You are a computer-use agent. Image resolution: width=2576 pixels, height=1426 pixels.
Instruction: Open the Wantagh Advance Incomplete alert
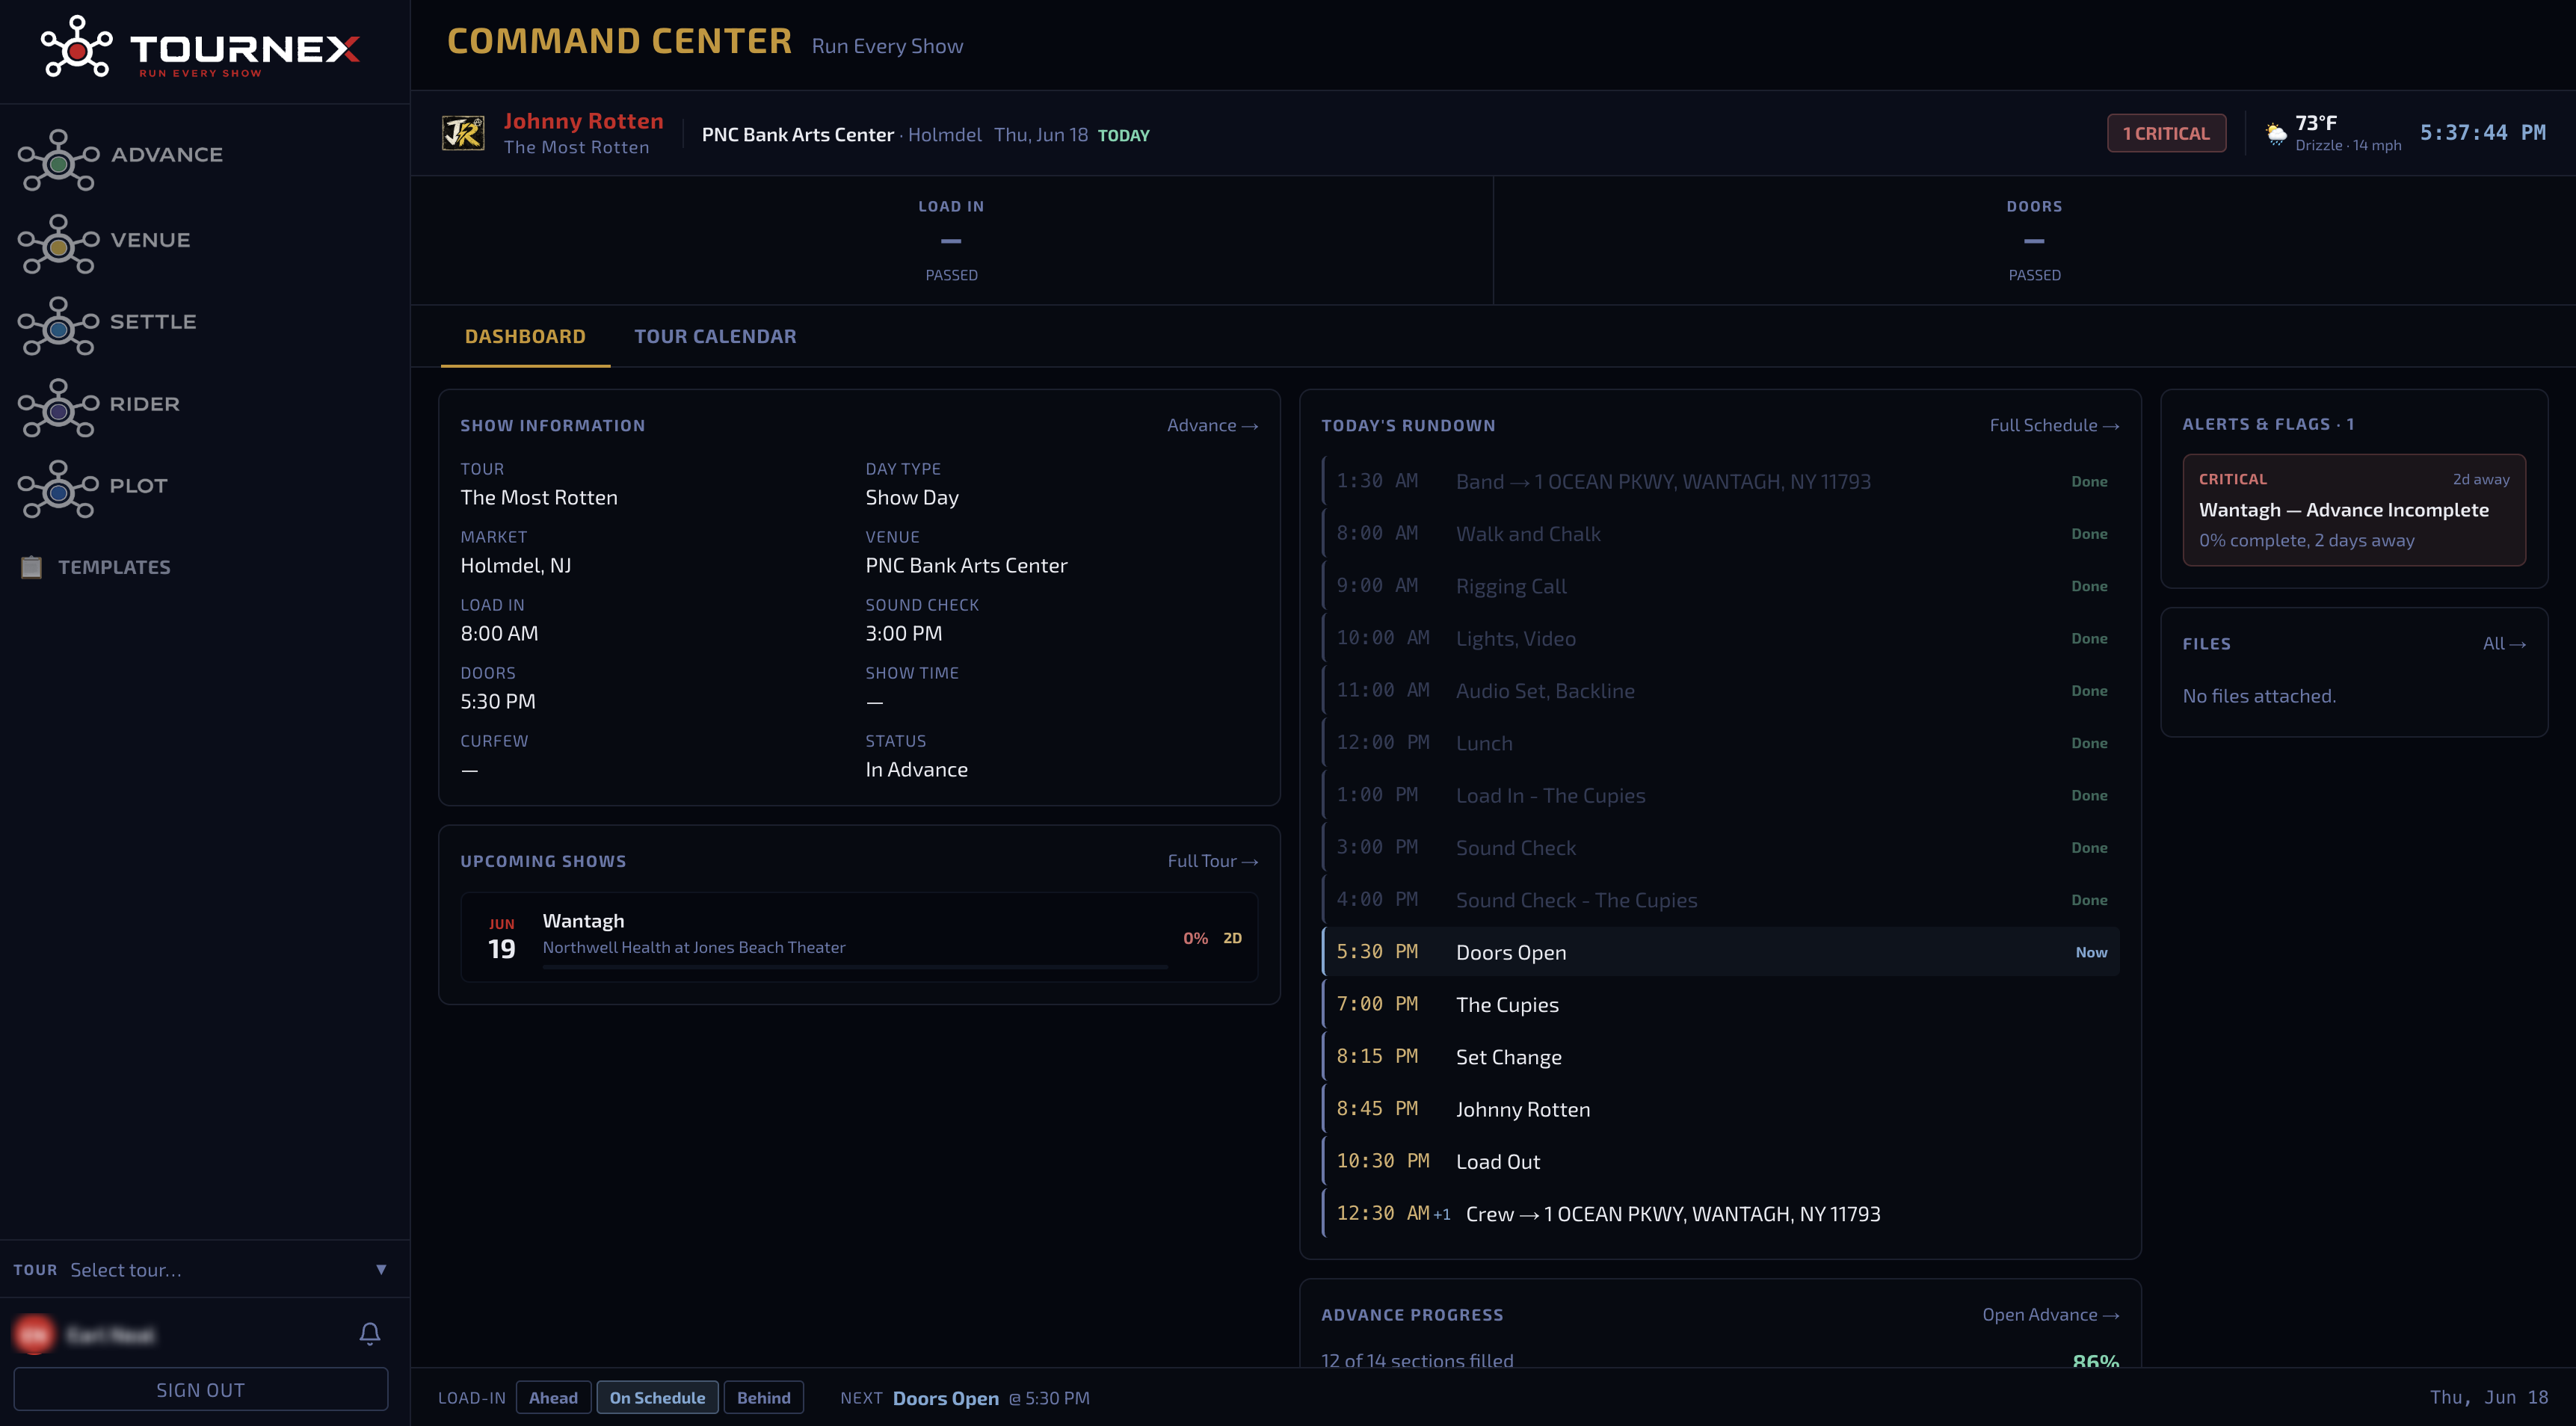(x=2354, y=510)
